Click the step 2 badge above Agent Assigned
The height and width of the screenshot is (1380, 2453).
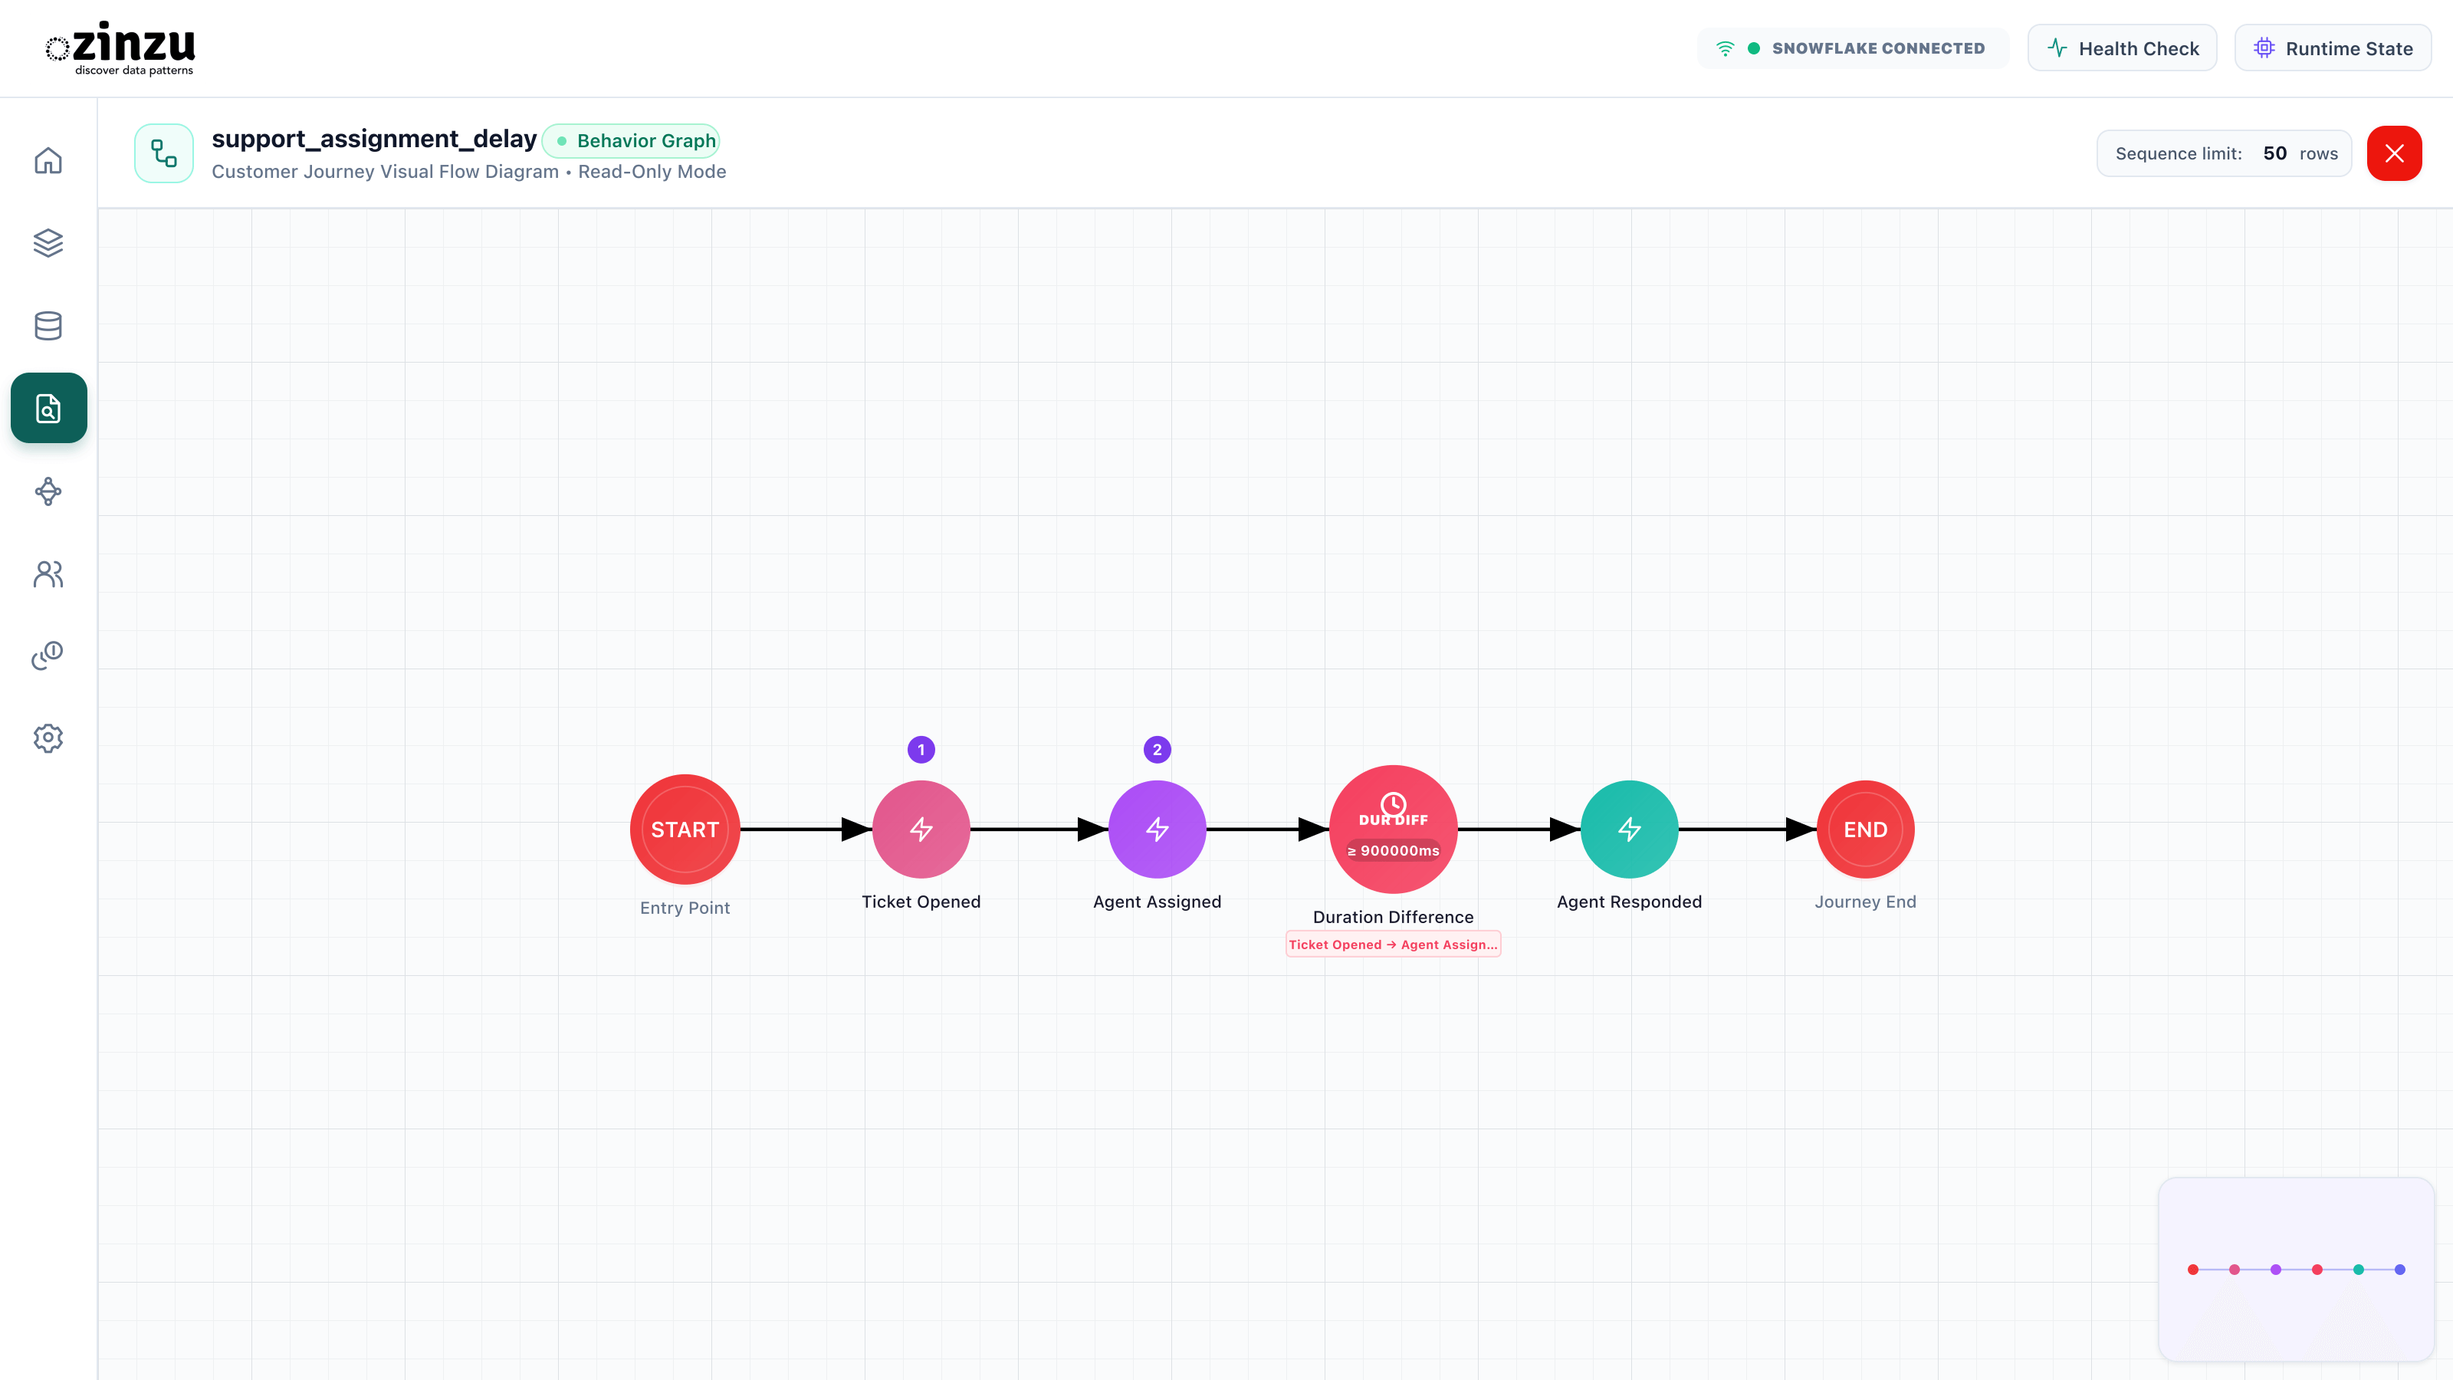click(x=1157, y=750)
